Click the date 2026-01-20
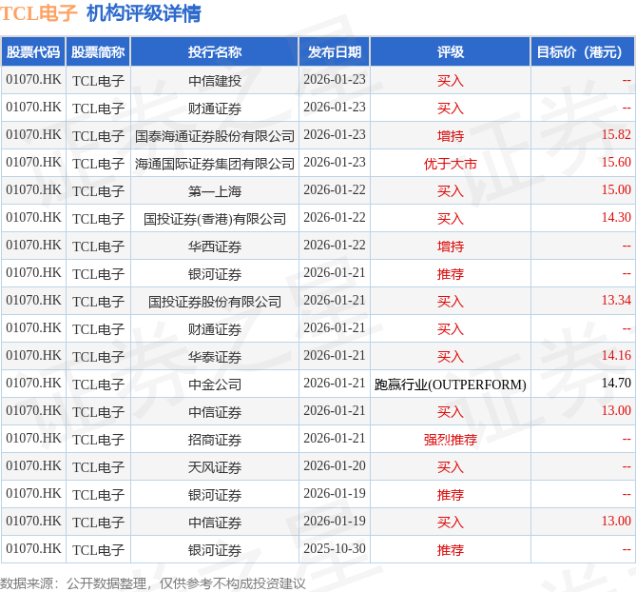This screenshot has width=636, height=592. pos(335,465)
